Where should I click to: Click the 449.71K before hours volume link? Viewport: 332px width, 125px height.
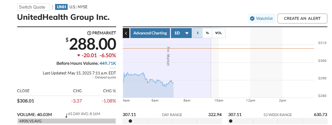[108, 63]
